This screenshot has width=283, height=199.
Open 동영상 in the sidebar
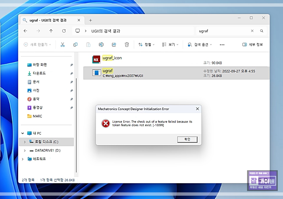point(35,108)
